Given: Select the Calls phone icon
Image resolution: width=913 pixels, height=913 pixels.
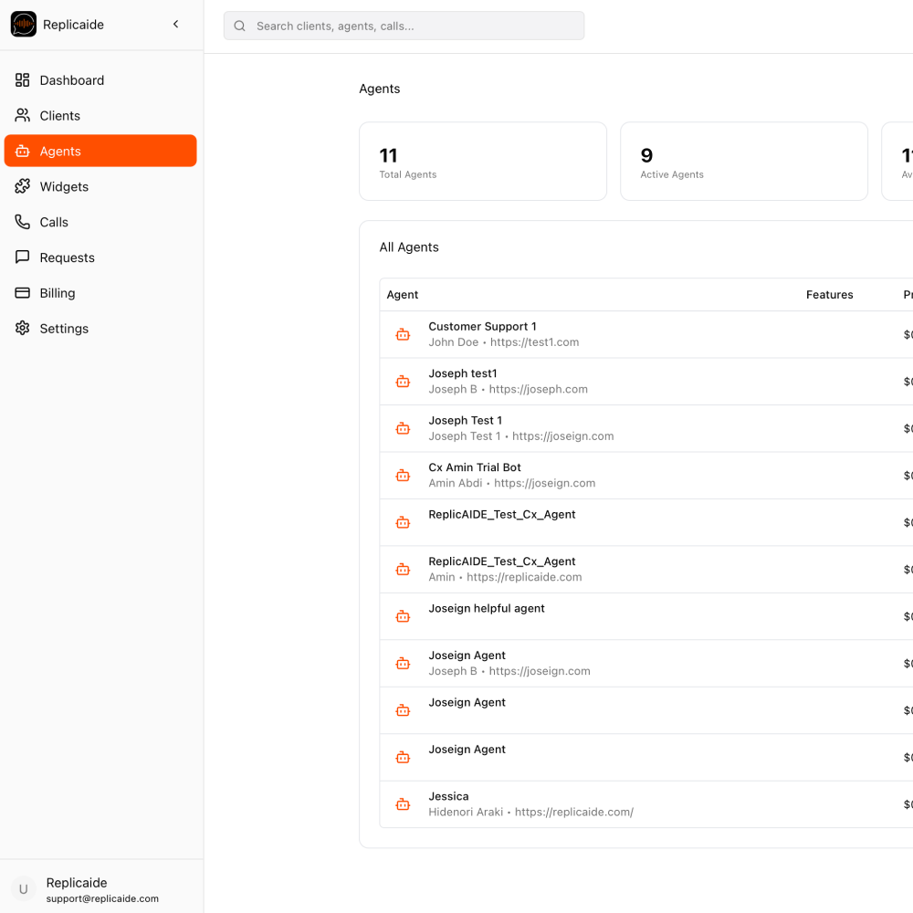Looking at the screenshot, I should 22,222.
